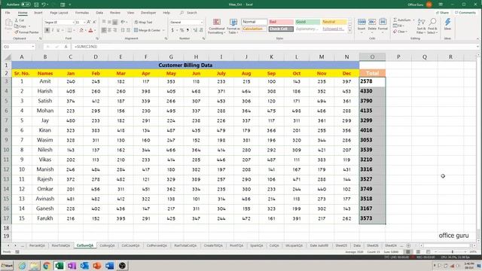The image size is (482, 271).
Task: Click the Undo arrow icon
Action: 44,5
